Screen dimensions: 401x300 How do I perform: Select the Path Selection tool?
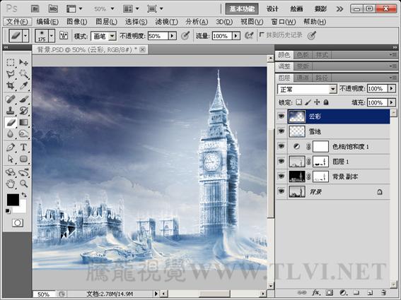coord(11,159)
